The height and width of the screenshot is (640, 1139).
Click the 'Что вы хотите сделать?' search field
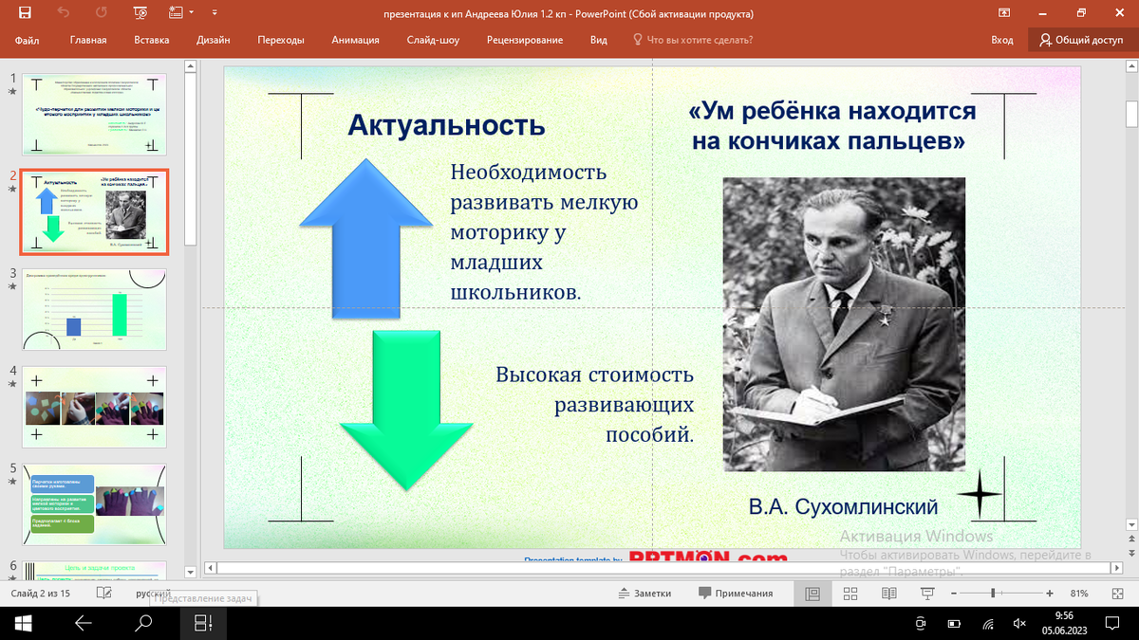point(693,40)
